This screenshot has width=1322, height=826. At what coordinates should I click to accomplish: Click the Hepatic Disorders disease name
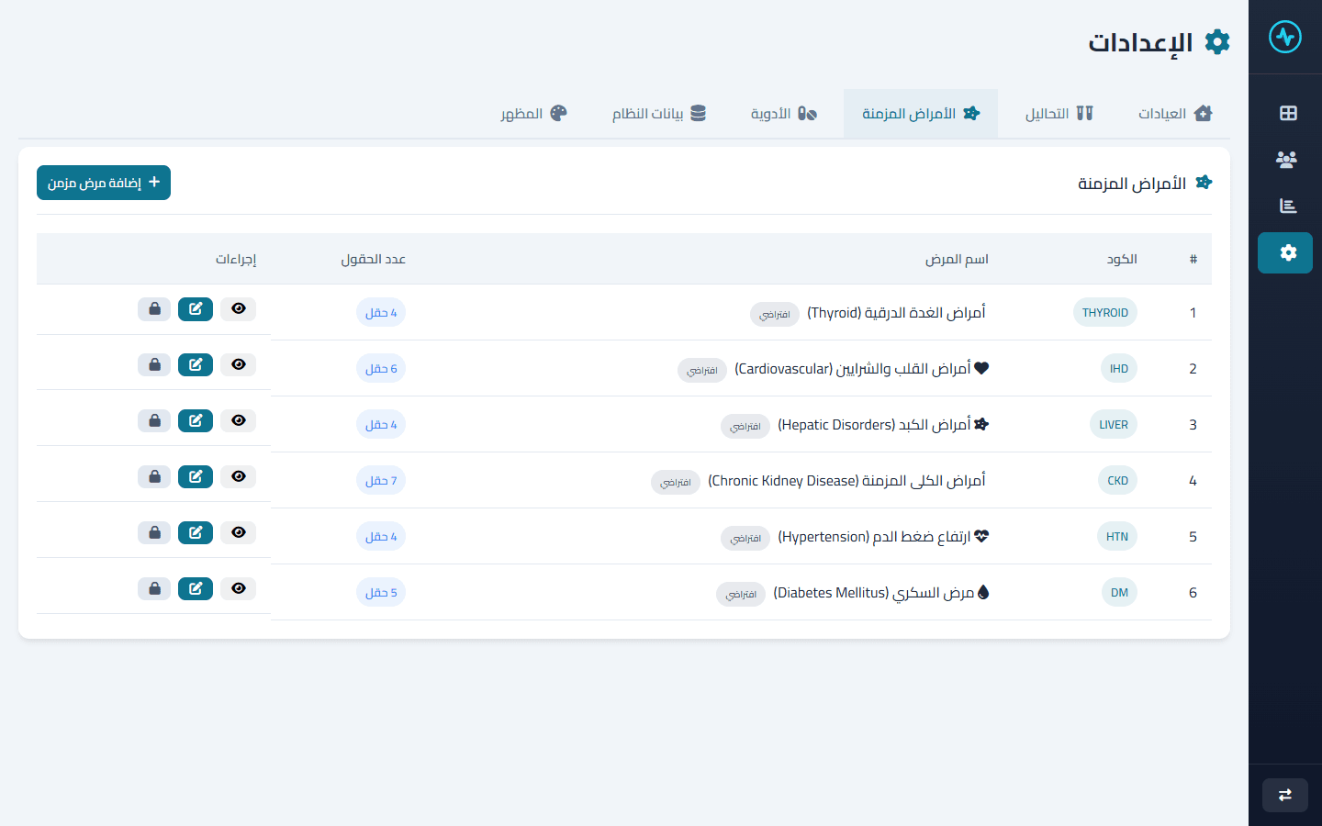pyautogui.click(x=874, y=425)
